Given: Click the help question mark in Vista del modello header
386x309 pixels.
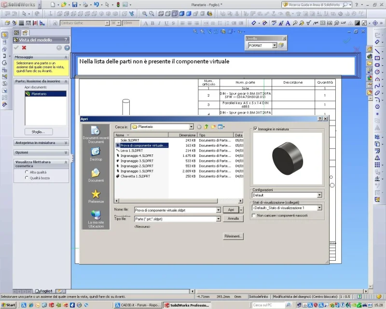Looking at the screenshot, I should (x=66, y=40).
